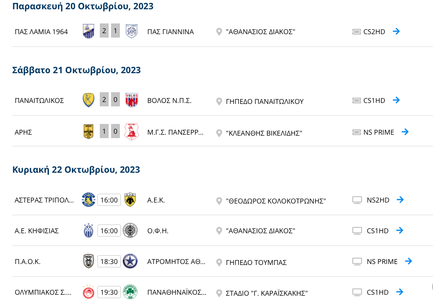This screenshot has height=304, width=433.
Task: Click the ΠΑΝΑΙΤΩΛΙΚΟΣ team name
Action: (x=39, y=101)
